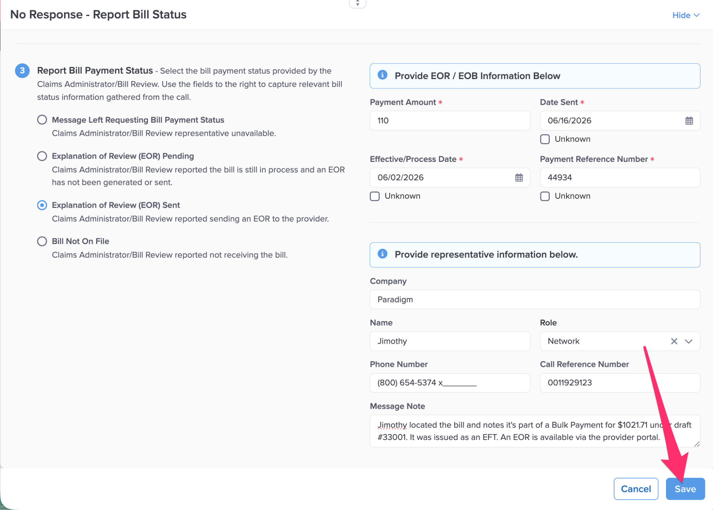Cancel the bill status report

[636, 489]
